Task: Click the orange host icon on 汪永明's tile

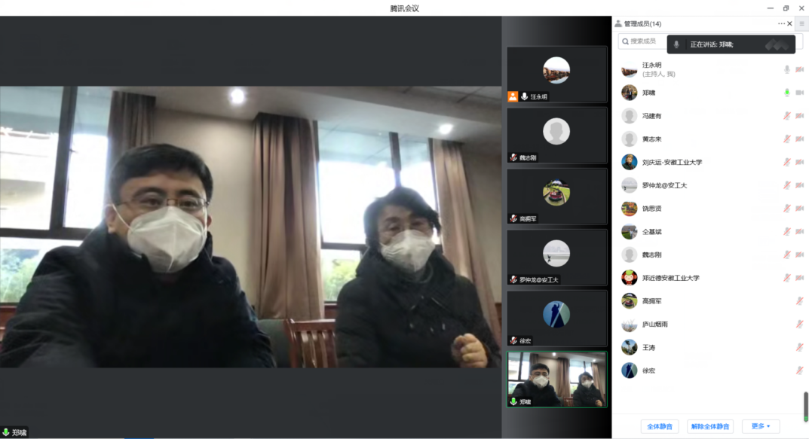Action: (513, 96)
